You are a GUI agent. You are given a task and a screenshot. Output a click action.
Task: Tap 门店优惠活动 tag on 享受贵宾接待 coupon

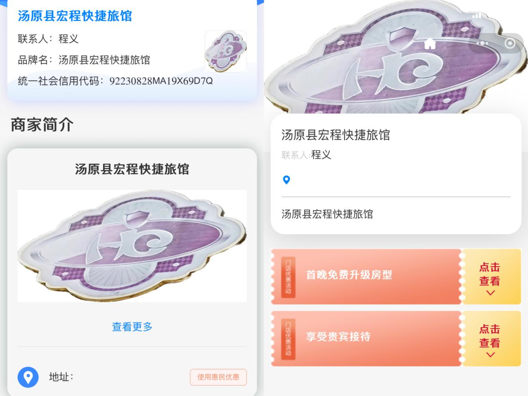[x=288, y=338]
